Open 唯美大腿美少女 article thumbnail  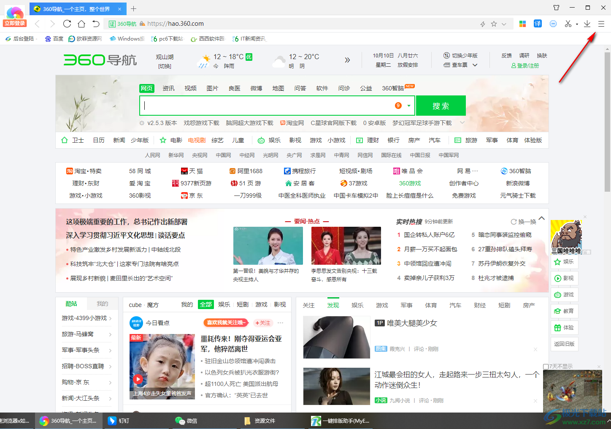[336, 337]
